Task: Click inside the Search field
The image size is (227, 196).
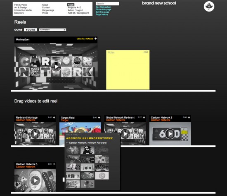Action: (x=107, y=4)
